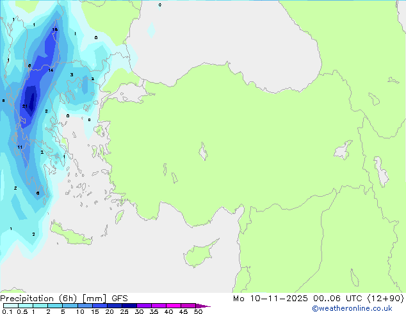This screenshot has height=314, width=406.
Task: Click the island of Crete on the map
Action: point(71,235)
